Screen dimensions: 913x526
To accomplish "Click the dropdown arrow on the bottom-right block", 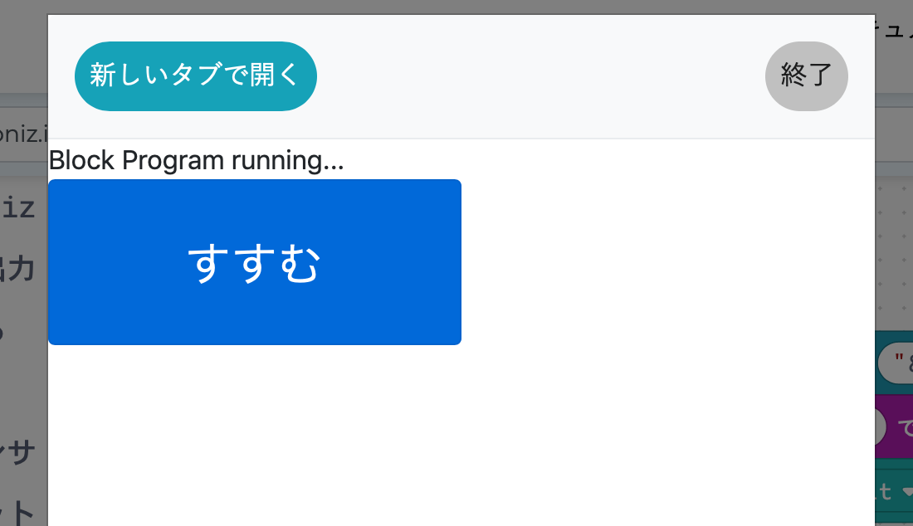I will pos(906,491).
